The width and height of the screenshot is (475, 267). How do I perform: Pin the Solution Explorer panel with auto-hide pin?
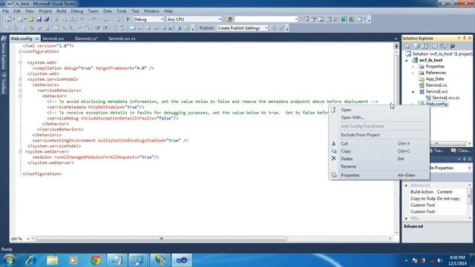(x=465, y=38)
